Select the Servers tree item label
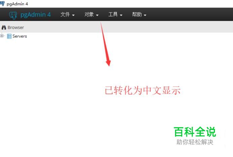 20,36
